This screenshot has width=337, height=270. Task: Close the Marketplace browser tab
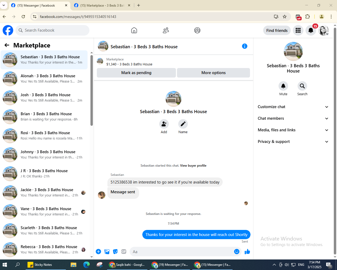pyautogui.click(x=129, y=5)
